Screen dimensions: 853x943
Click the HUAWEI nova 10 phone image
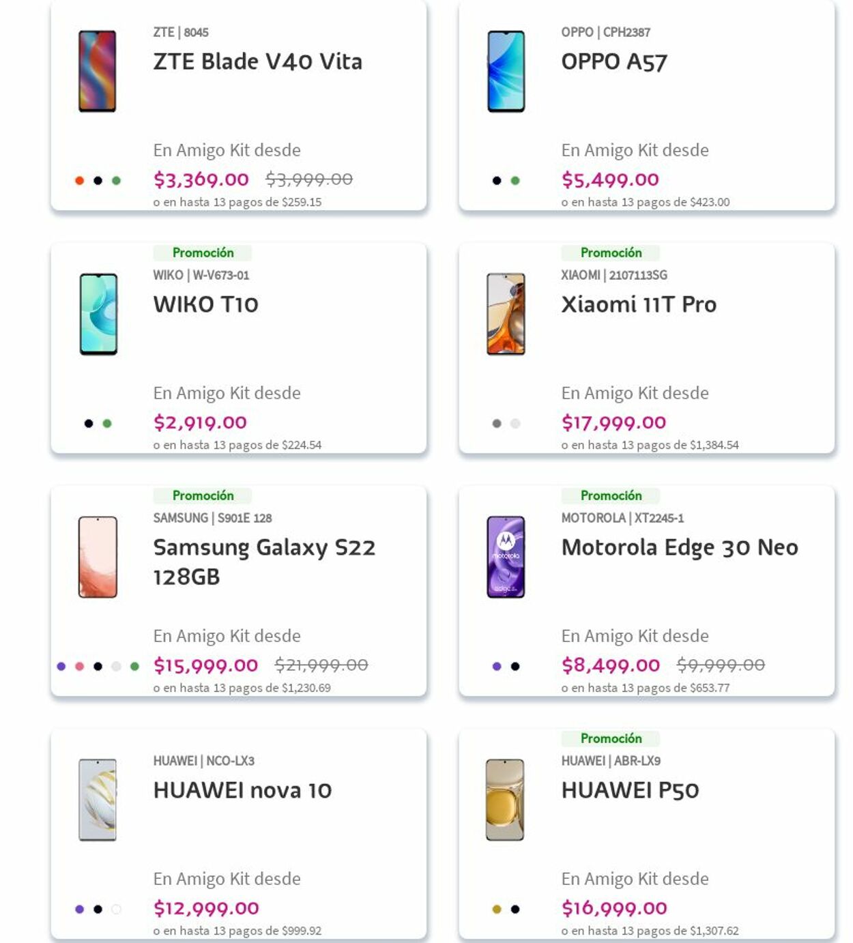pos(98,800)
